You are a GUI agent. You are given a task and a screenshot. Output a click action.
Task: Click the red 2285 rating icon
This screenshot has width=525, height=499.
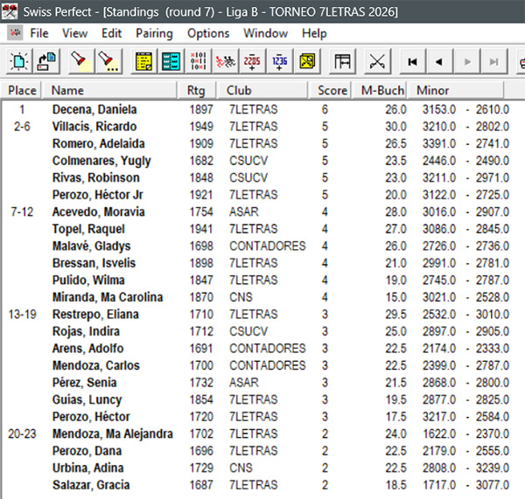tap(253, 61)
